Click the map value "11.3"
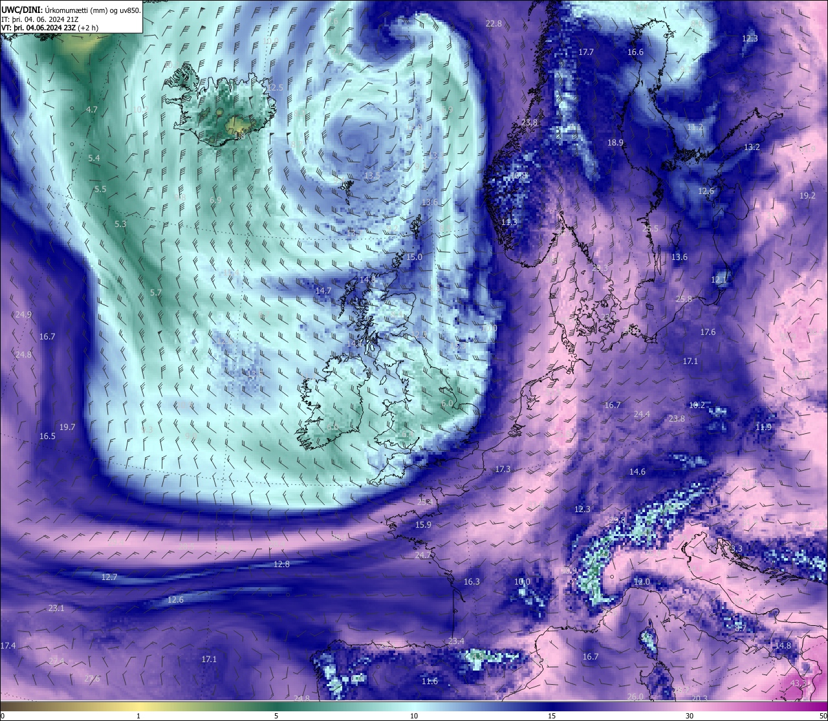Image resolution: width=828 pixels, height=721 pixels. (x=509, y=222)
